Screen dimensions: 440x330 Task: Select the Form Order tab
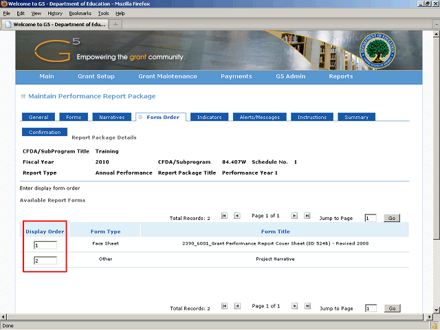tap(161, 117)
